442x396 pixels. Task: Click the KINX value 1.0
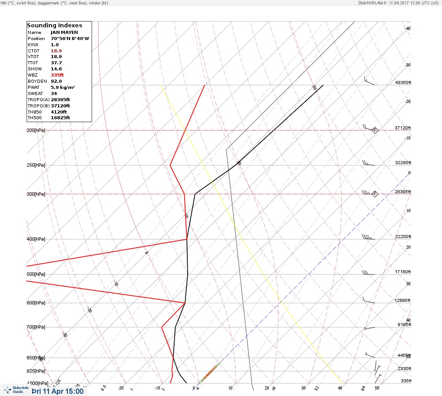pos(55,45)
